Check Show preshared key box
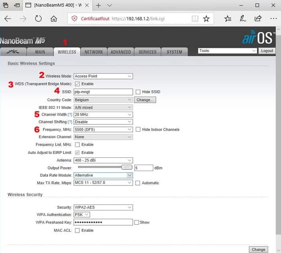 pos(136,222)
